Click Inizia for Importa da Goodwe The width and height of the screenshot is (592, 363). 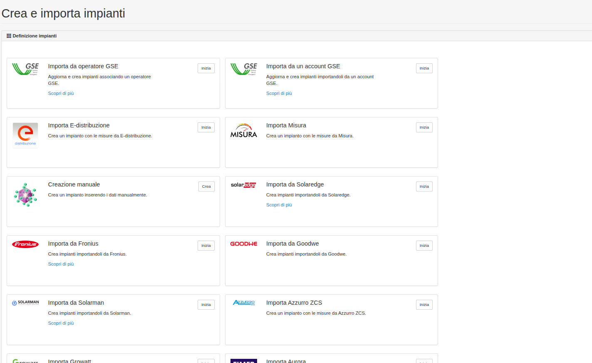pos(424,246)
